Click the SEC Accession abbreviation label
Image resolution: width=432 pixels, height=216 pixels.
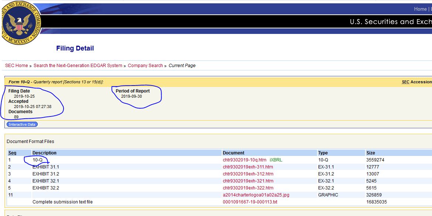(405, 82)
